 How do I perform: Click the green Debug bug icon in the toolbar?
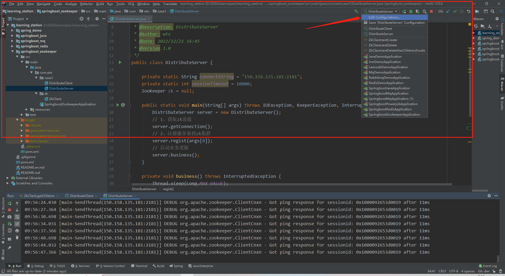[x=411, y=11]
